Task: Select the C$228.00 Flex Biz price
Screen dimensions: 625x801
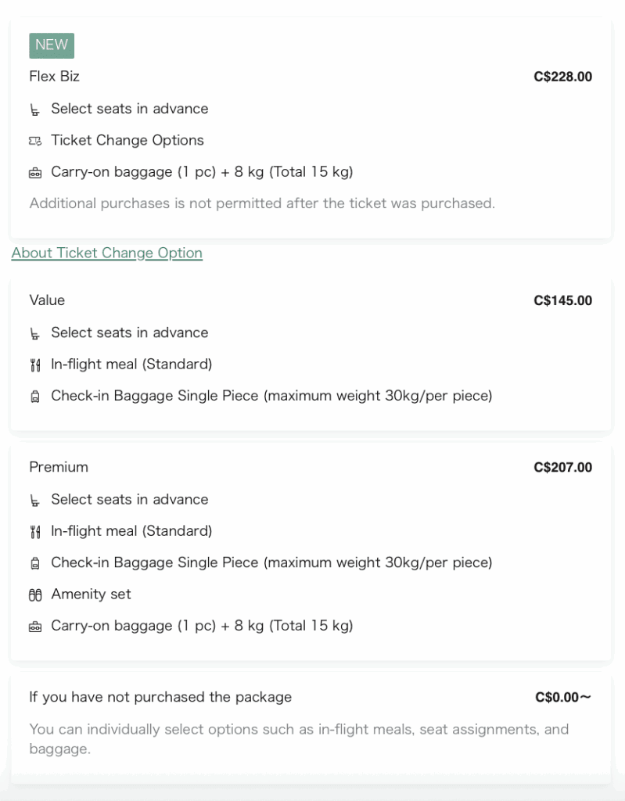Action: pyautogui.click(x=562, y=77)
